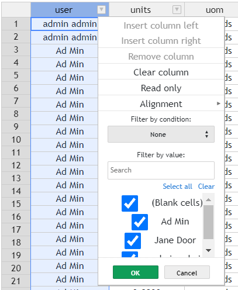
Task: Expand the Alignment submenu arrow
Action: click(219, 103)
